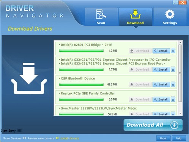The image size is (189, 142).
Task: Click the driver list scroll up arrow
Action: pyautogui.click(x=180, y=42)
